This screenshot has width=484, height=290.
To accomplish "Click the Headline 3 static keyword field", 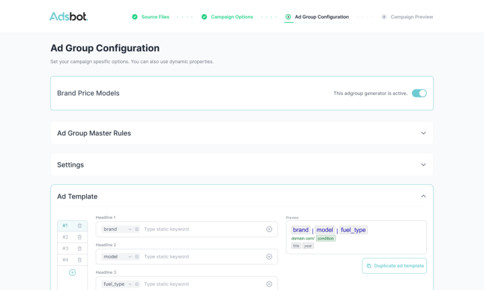I will click(x=202, y=284).
